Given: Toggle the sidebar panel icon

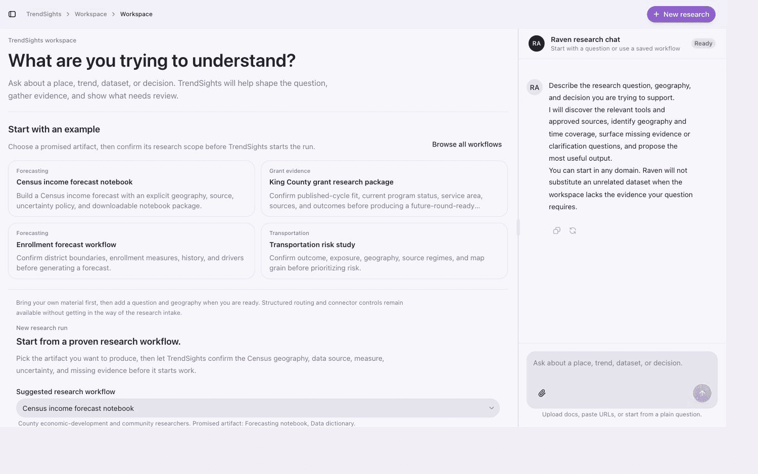Looking at the screenshot, I should coord(12,14).
